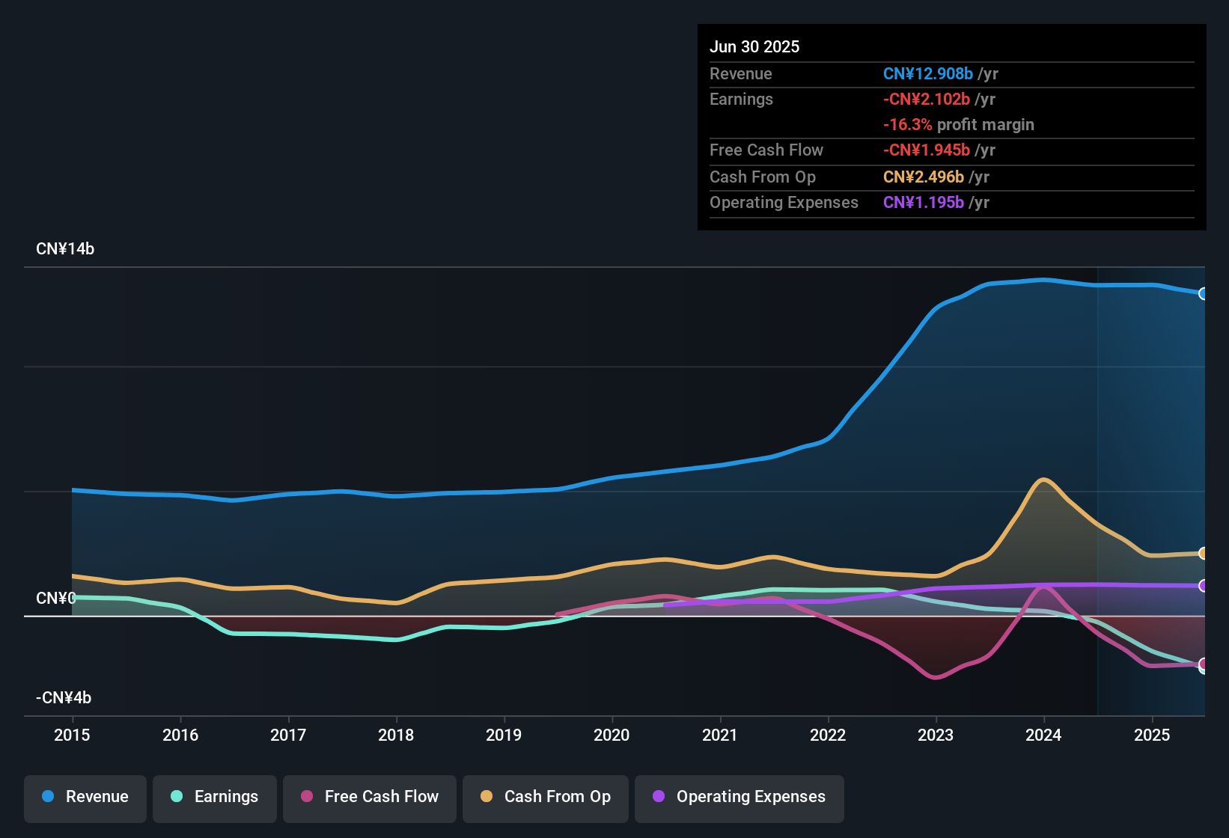Click the Cash From Op endpoint marker
The image size is (1229, 838).
pos(1203,554)
